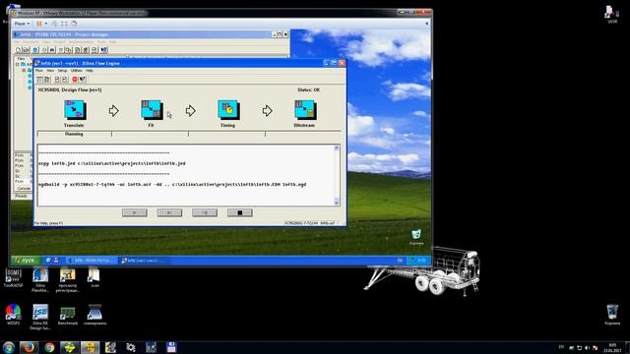The image size is (630, 354).
Task: Click the pause icon in VMware Player toolbar
Action: pos(39,24)
